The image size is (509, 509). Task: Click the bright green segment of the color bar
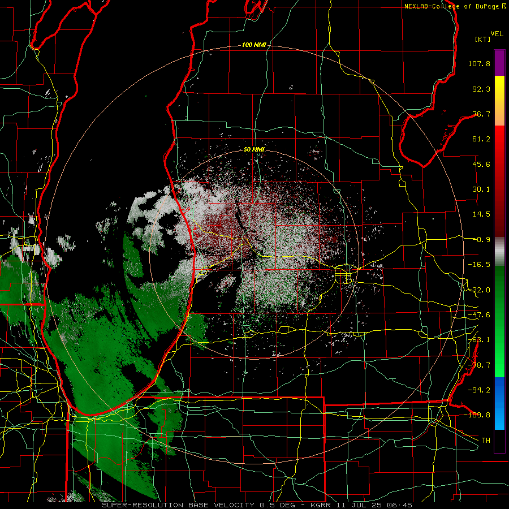499,365
